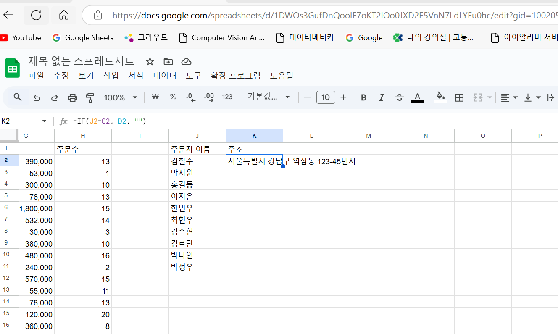Check the cloud document status icon
Screen dimensions: 558x334
pyautogui.click(x=186, y=62)
